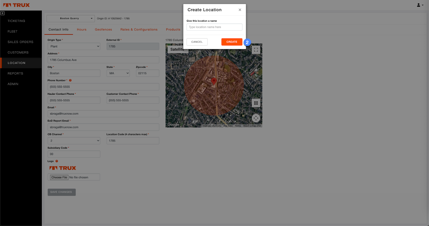Open the Rates & Configurations tab
The image size is (429, 226).
click(x=139, y=30)
